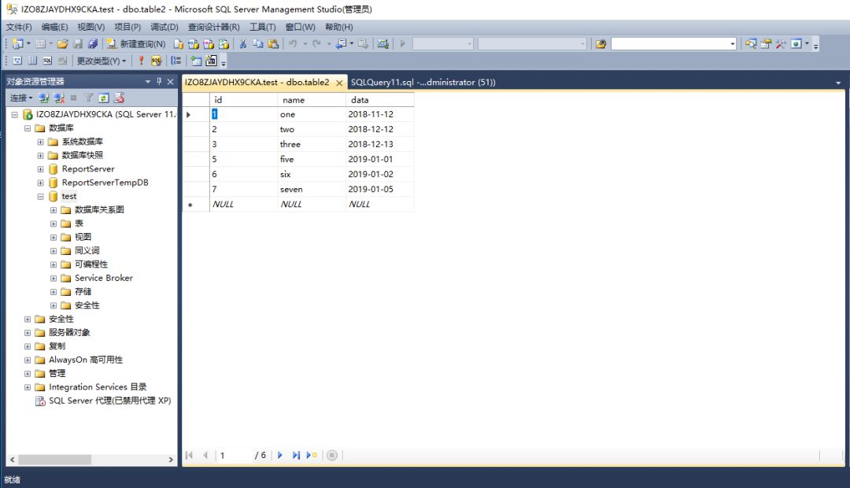Pin the Object Explorer panel

(x=159, y=81)
